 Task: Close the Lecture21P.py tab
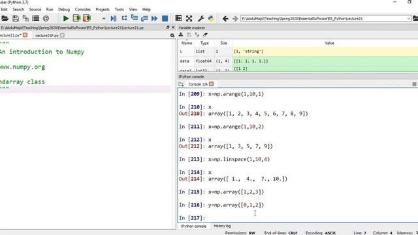click(x=62, y=35)
